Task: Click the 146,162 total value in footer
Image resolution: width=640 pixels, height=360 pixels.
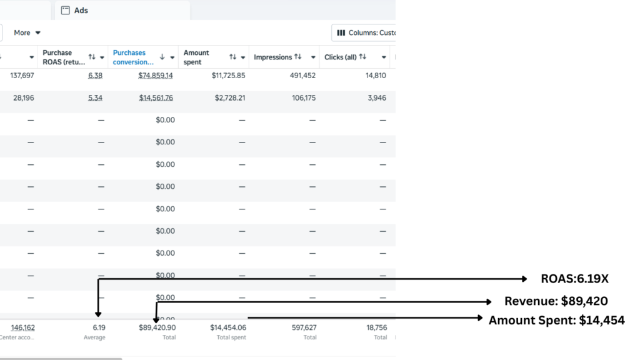Action: [22, 327]
